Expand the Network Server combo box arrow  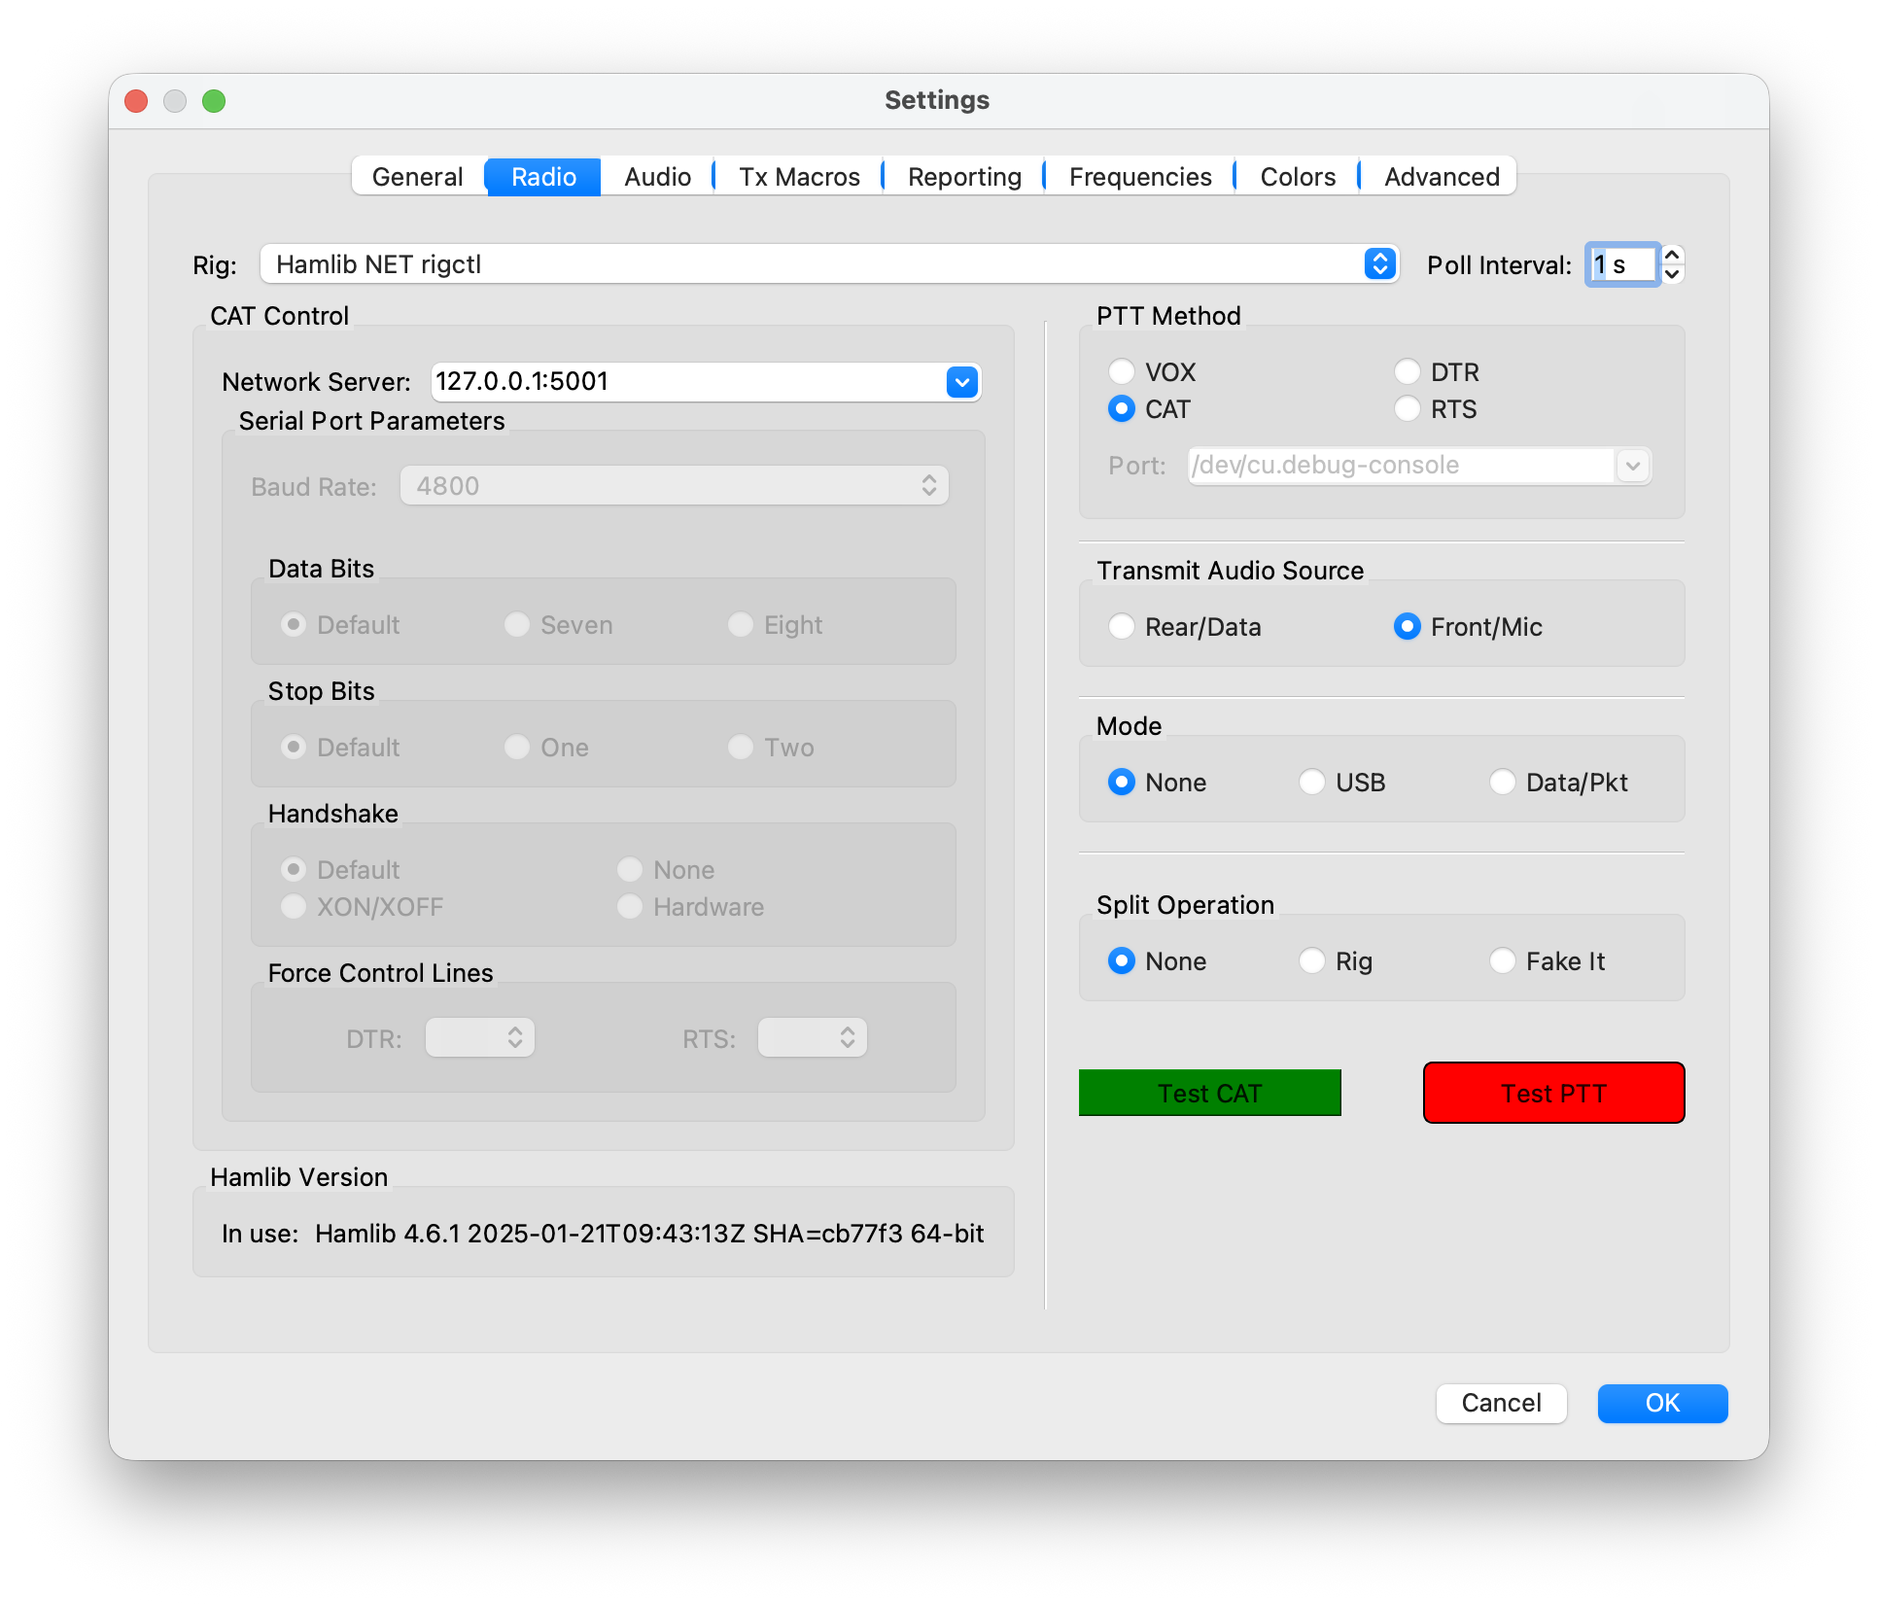pos(961,382)
